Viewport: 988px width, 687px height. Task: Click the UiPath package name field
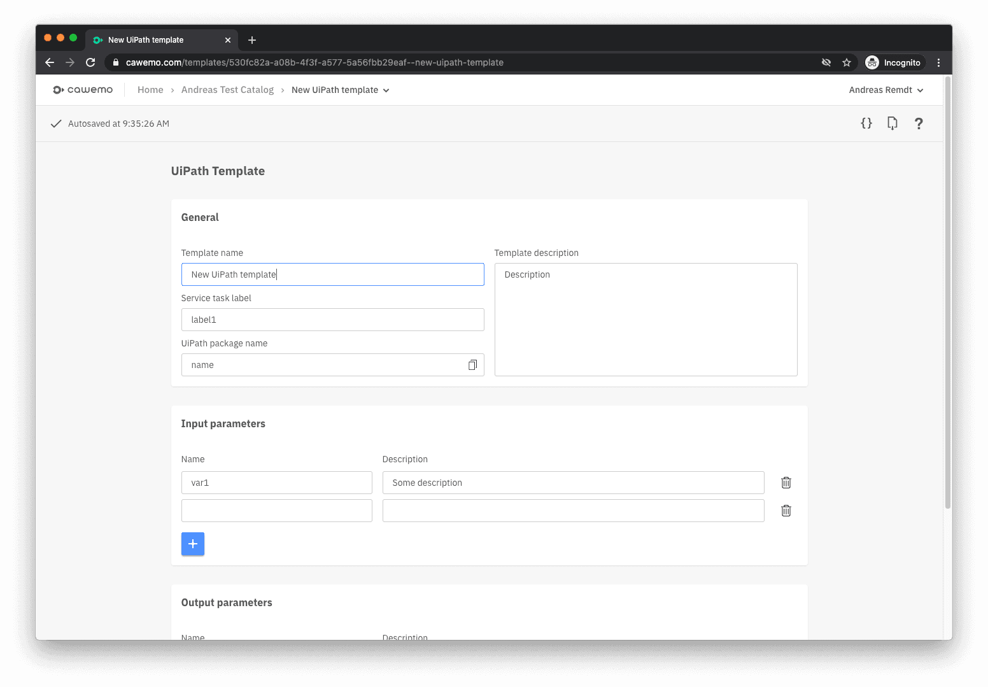click(333, 365)
